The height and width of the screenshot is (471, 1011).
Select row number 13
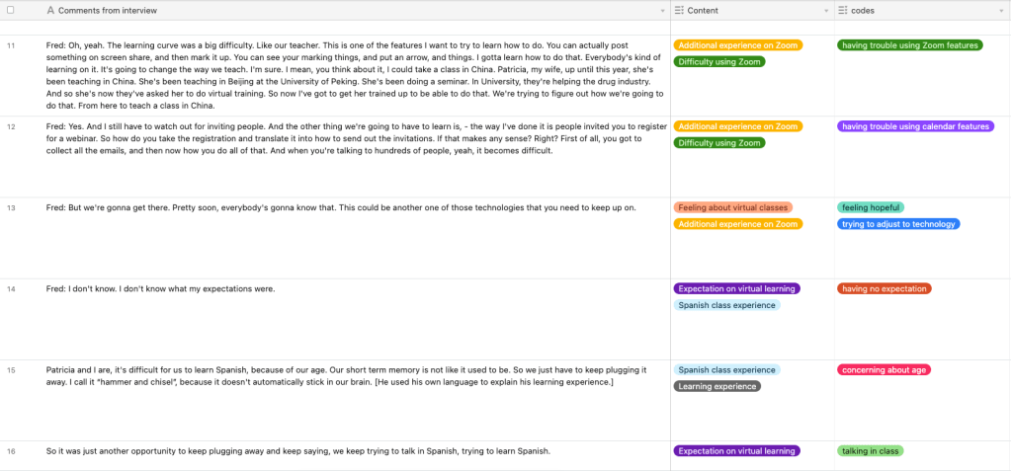12,207
